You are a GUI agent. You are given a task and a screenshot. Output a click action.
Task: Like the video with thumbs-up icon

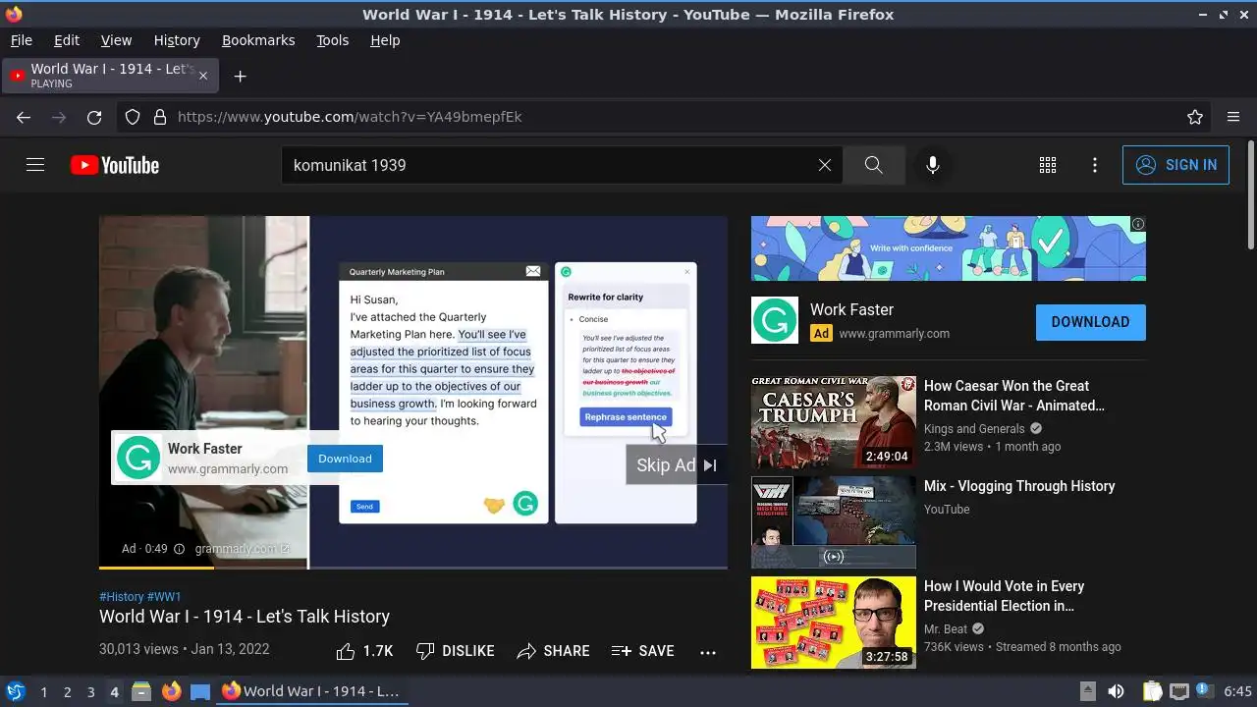coord(363,651)
